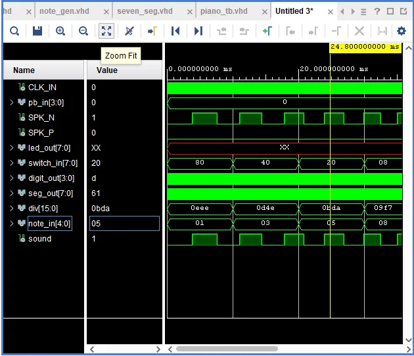Select the div[15:0] signal name
Screen dimensions: 414x356
point(43,209)
